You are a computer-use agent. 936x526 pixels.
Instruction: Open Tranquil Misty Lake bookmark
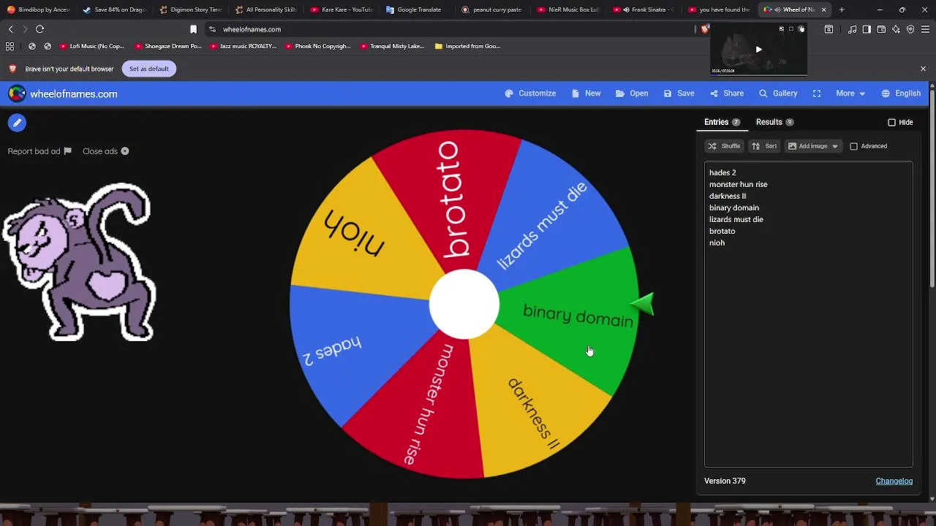390,46
